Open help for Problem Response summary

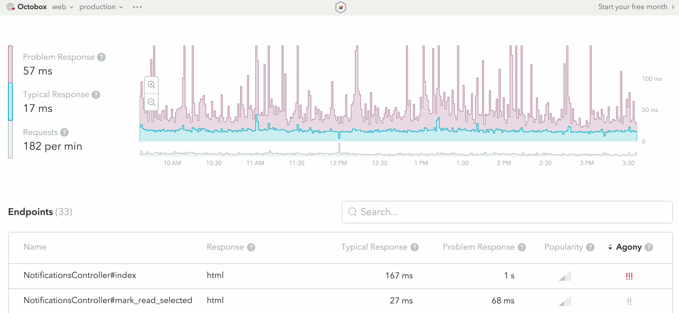102,57
